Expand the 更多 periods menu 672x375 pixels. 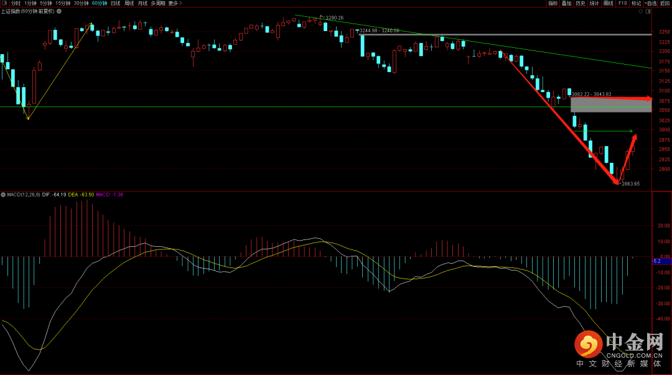[x=174, y=3]
